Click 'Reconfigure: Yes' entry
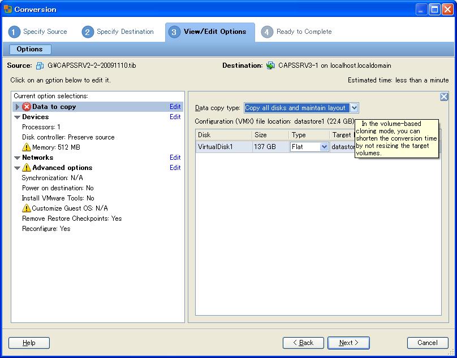Viewport: 457px width, 358px height. (x=46, y=229)
